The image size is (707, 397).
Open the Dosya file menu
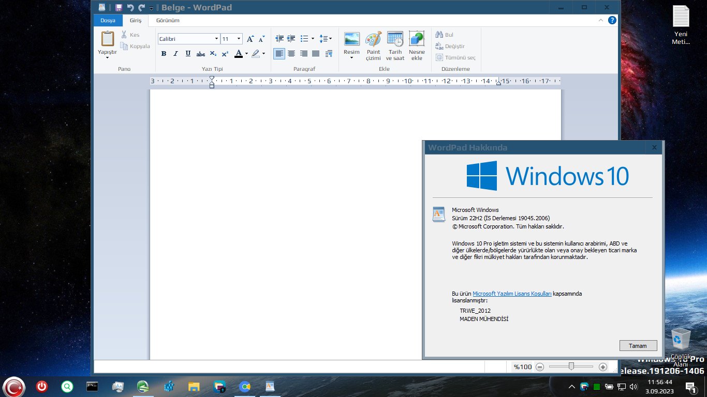pos(108,20)
